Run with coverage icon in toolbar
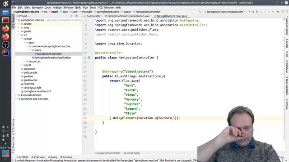 [257, 12]
